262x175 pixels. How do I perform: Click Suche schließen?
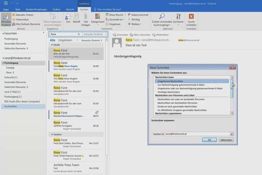[191, 20]
